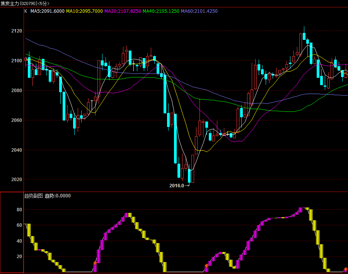Click the 2120 price axis label
The width and height of the screenshot is (348, 274).
[x=17, y=31]
